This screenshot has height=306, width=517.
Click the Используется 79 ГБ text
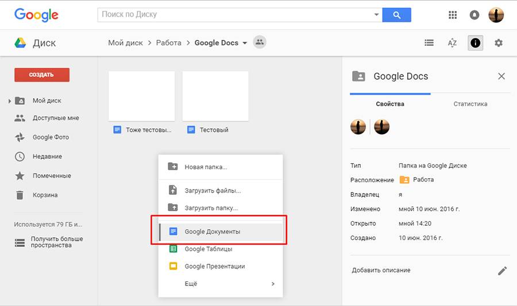(48, 225)
